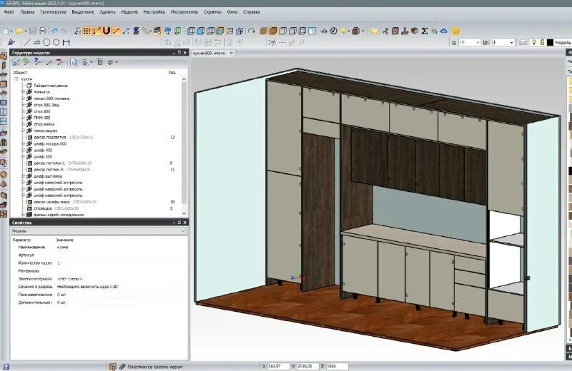The height and width of the screenshot is (371, 572).
Task: Select Габаритная рамка in the model tree
Action: tap(51, 86)
